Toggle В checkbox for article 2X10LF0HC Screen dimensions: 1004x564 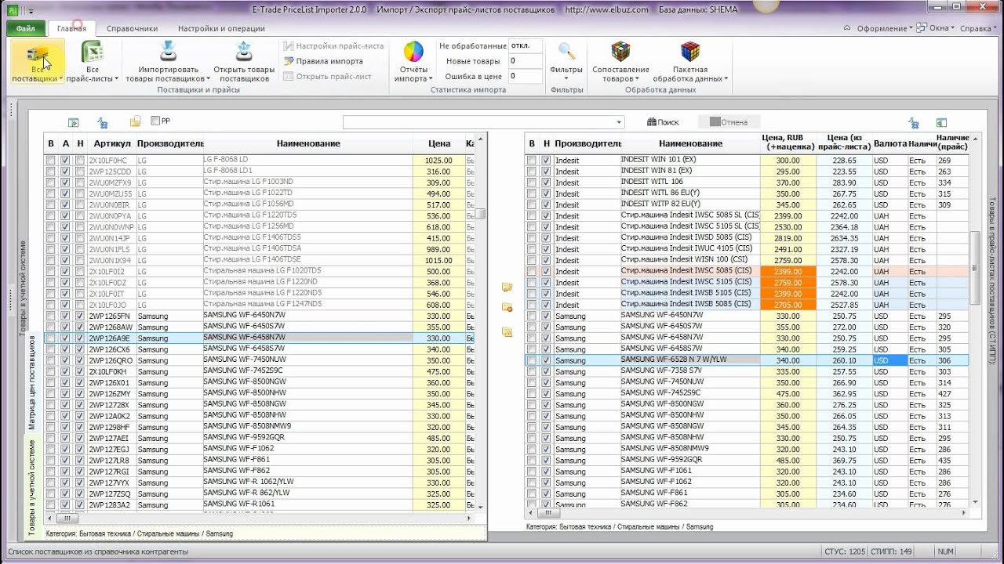tap(50, 161)
